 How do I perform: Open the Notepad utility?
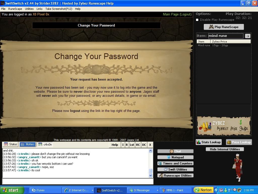(175, 157)
